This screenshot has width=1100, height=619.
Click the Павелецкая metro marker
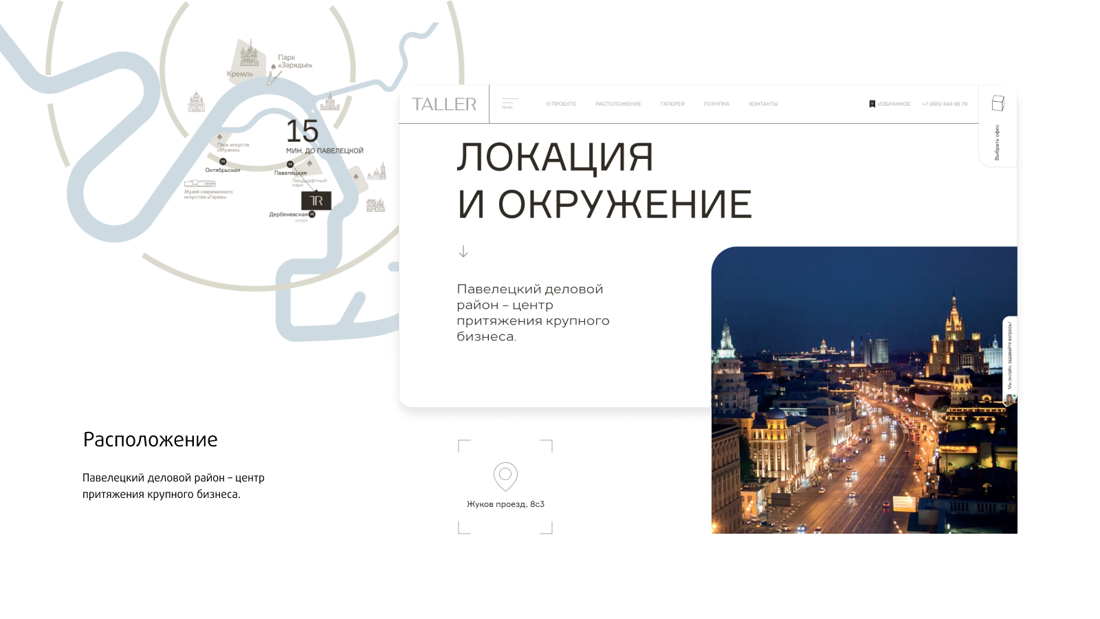click(290, 164)
